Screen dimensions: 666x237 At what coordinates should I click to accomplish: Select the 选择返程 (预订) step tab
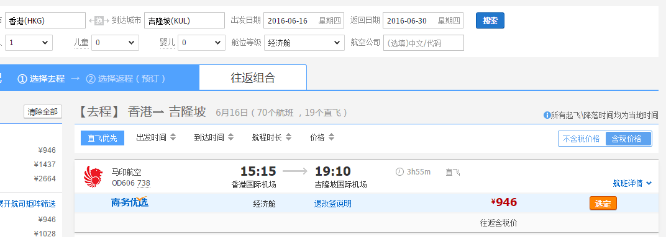click(x=125, y=79)
